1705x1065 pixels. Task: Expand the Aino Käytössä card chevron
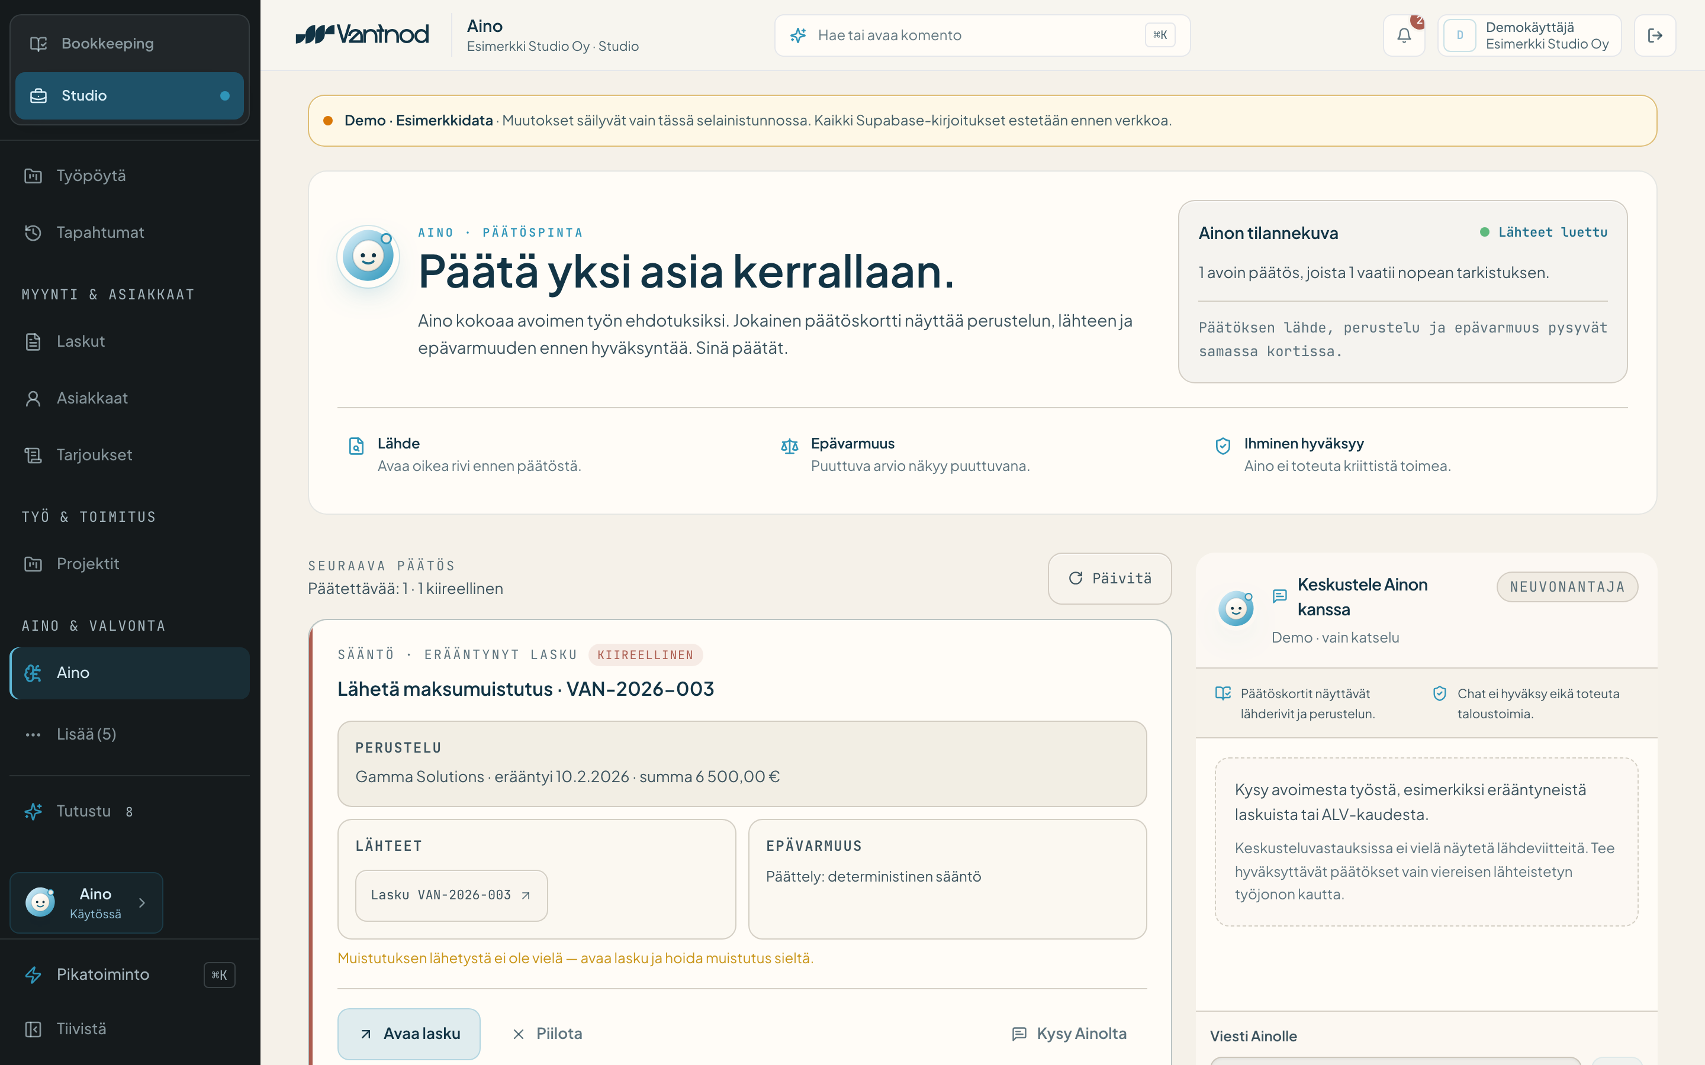(142, 903)
